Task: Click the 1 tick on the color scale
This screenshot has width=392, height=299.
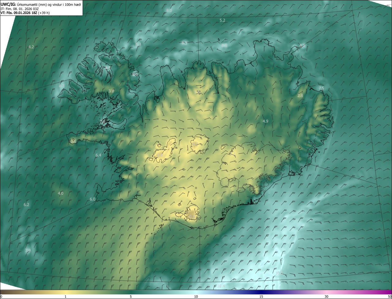Action: point(66,297)
